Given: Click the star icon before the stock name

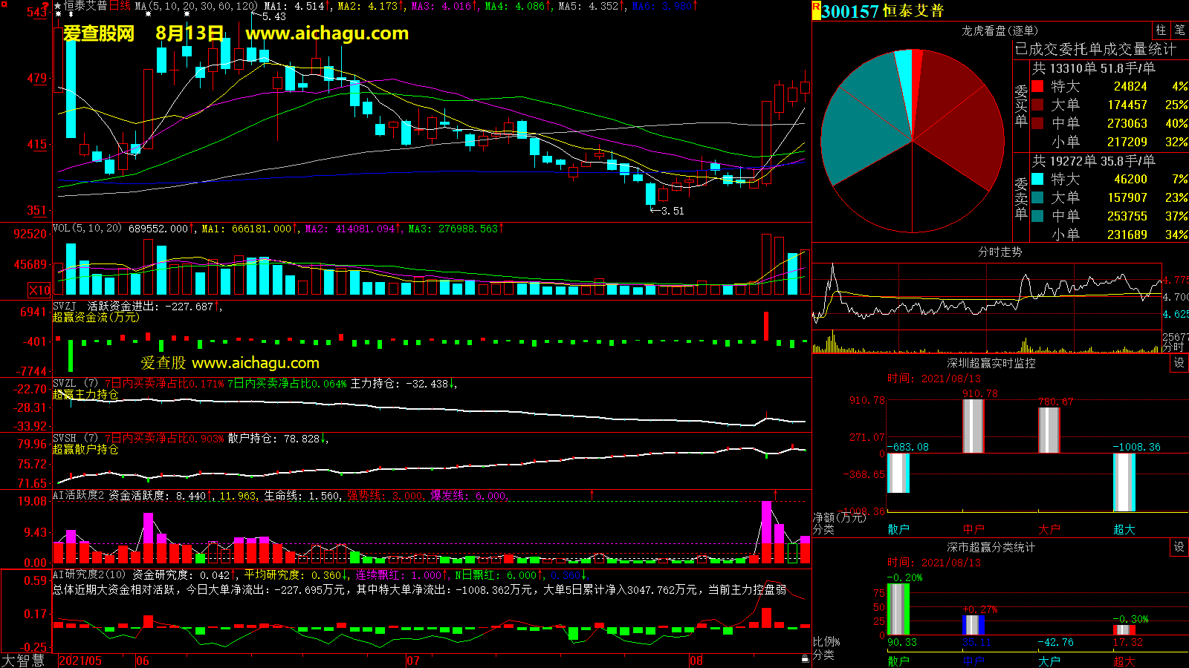Looking at the screenshot, I should (58, 6).
